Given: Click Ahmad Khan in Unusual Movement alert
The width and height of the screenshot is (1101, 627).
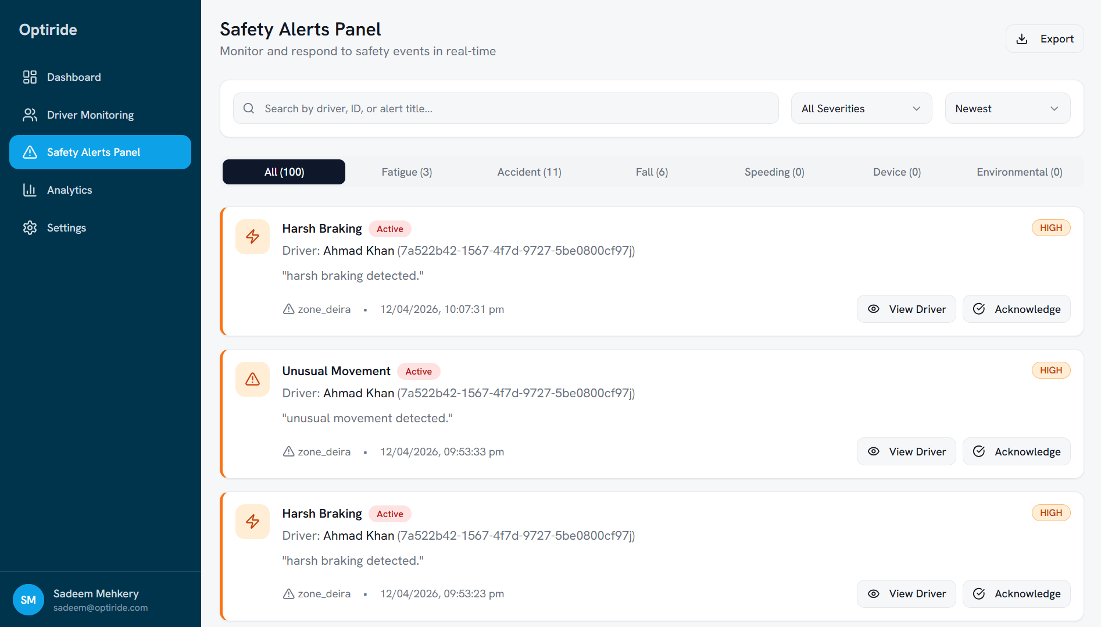Looking at the screenshot, I should coord(359,393).
